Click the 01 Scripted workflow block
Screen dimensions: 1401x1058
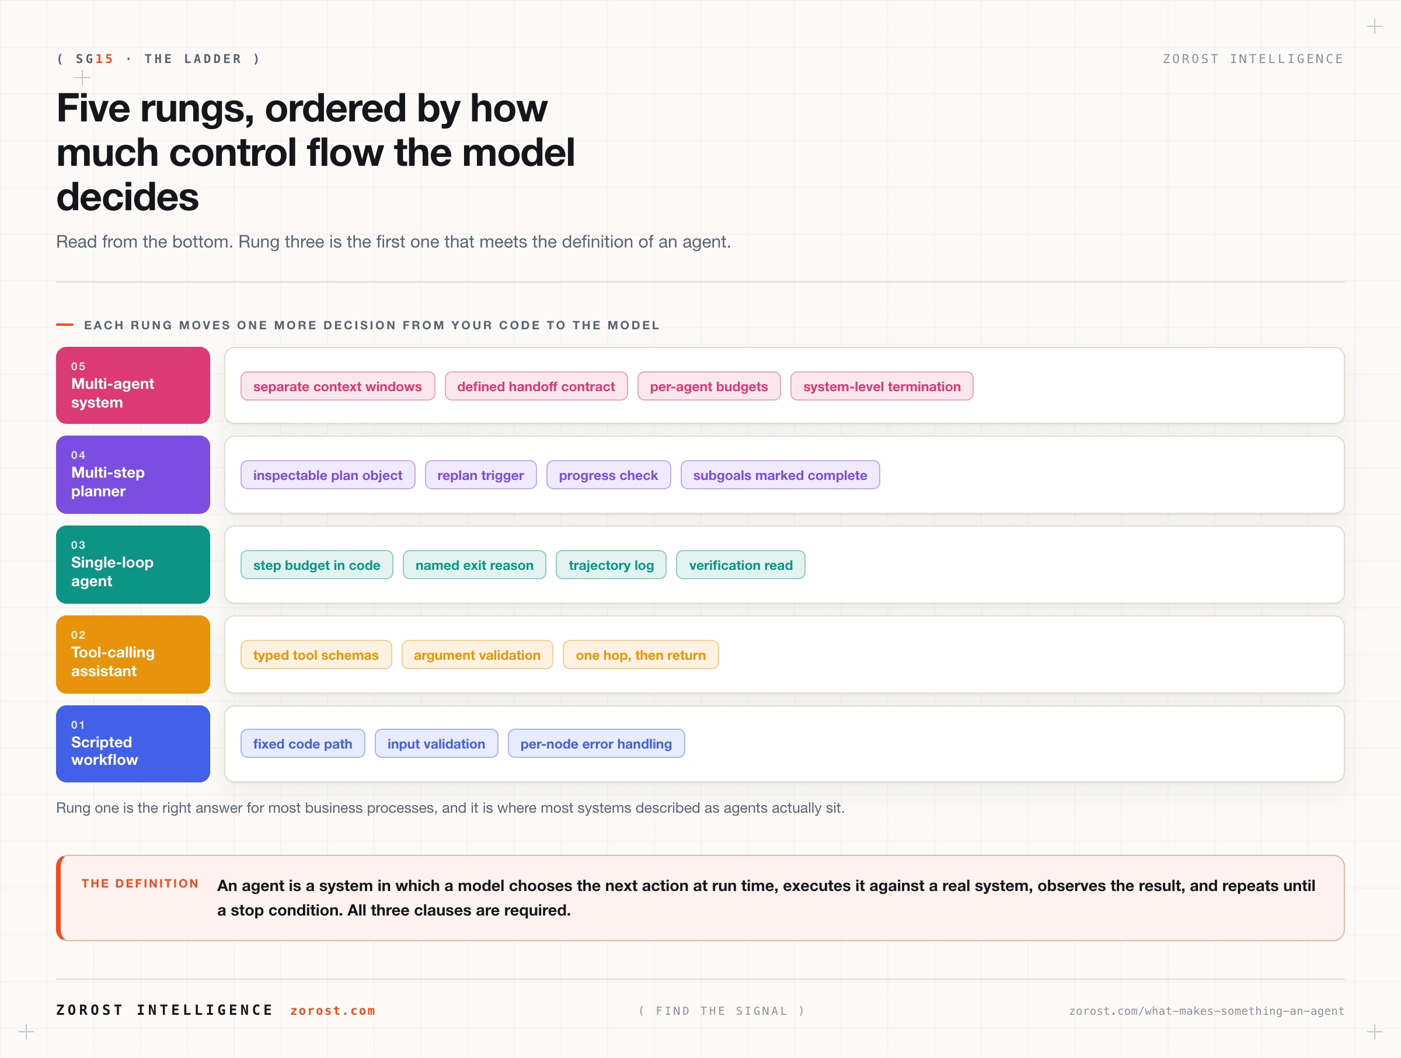[133, 744]
